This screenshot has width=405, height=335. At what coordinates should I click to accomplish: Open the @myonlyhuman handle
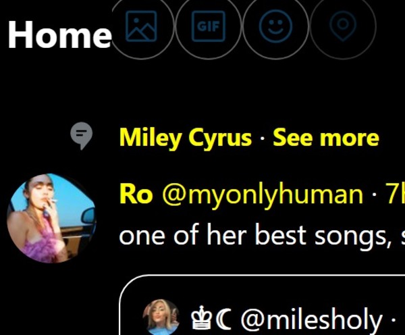point(262,195)
